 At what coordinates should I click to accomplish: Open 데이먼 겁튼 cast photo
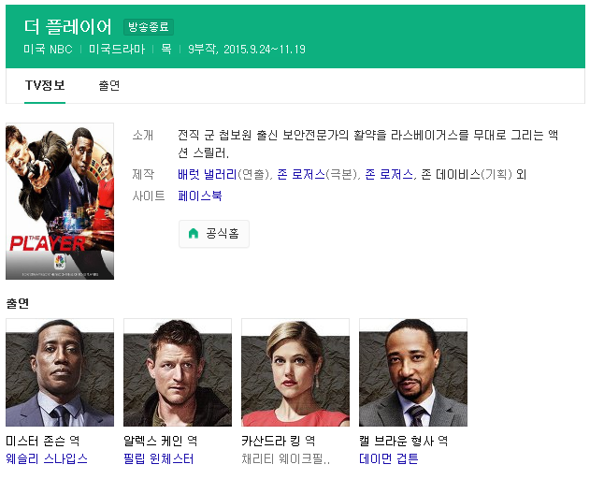(413, 372)
